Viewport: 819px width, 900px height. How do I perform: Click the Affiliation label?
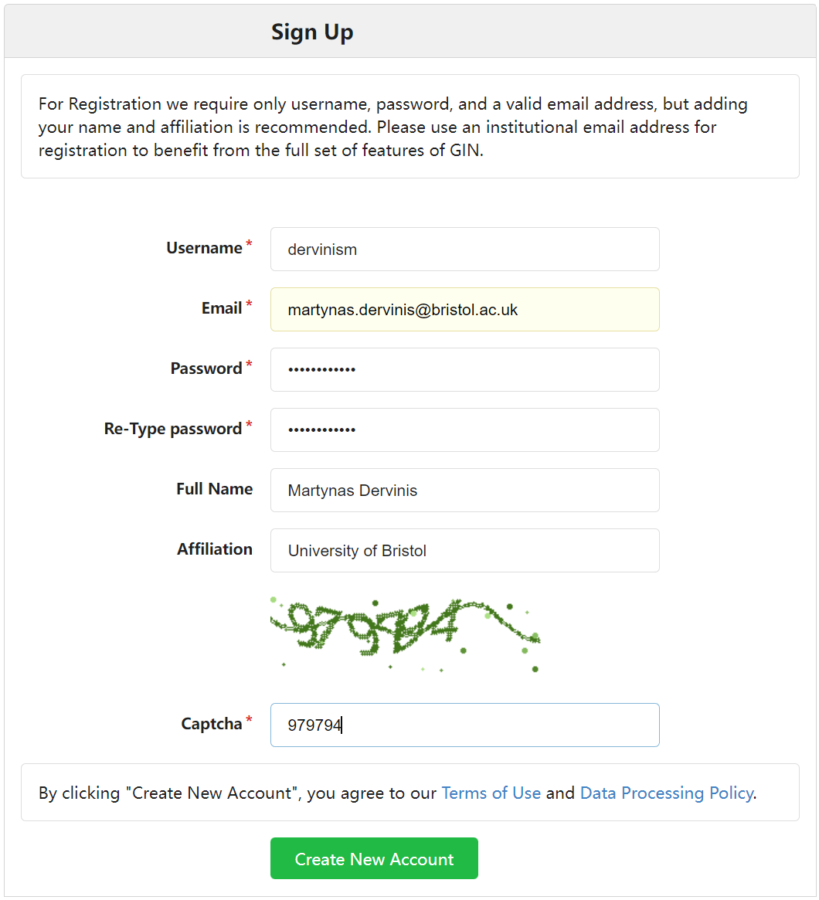[215, 549]
